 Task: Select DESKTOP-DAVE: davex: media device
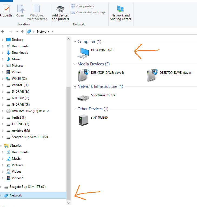(169, 75)
